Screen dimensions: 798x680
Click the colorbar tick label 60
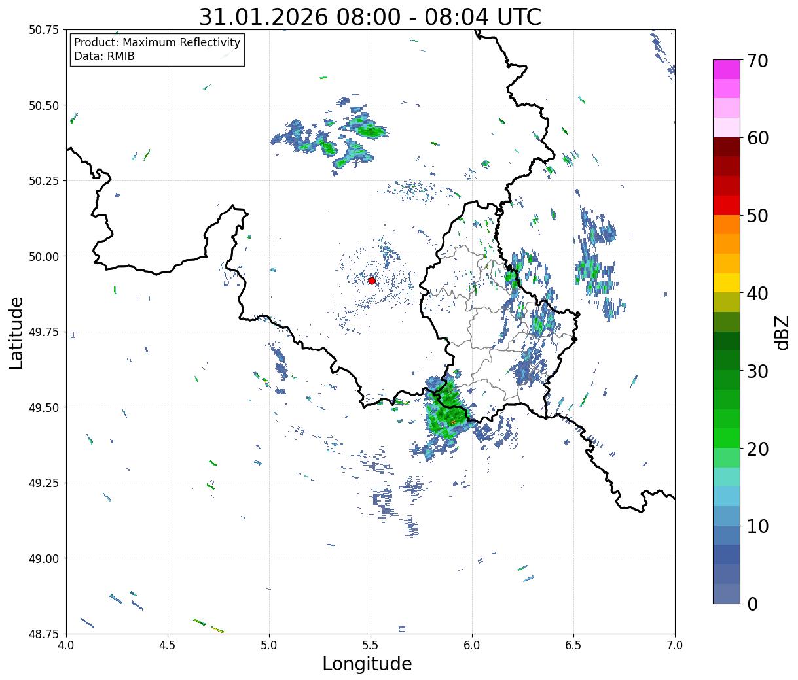757,138
